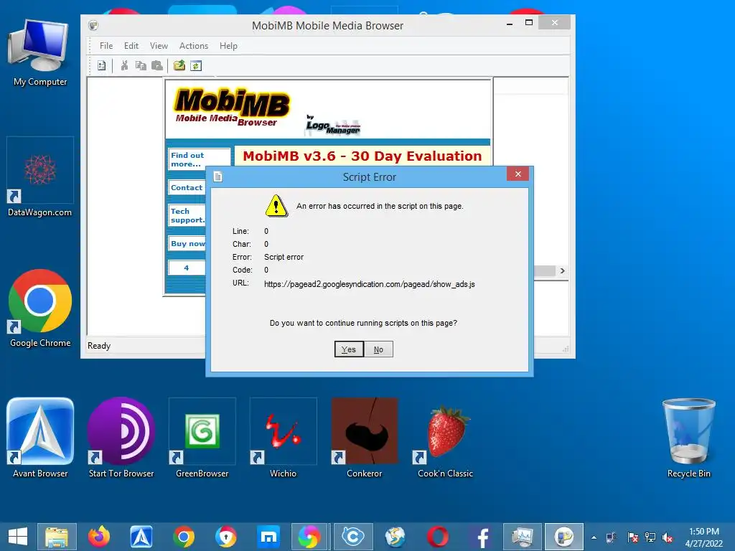Open Avant Browser from the taskbar

pos(141,537)
